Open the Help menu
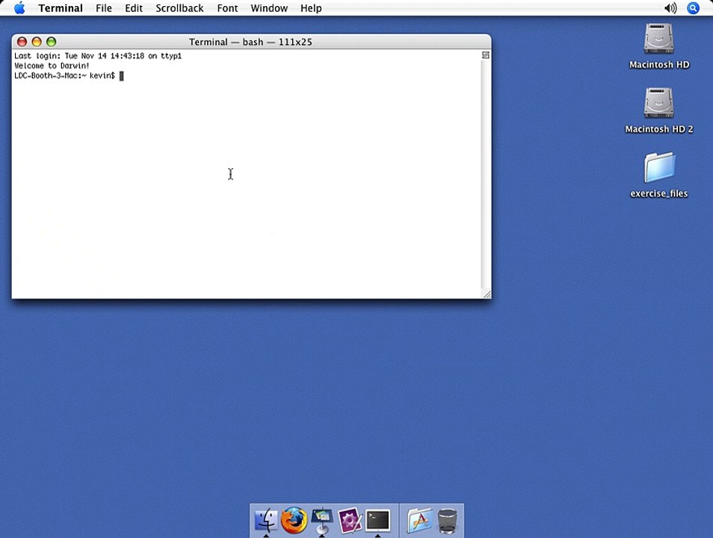This screenshot has height=538, width=713. [311, 8]
